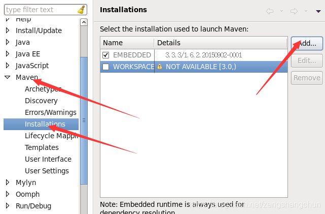Expand the Java EE tree node
The height and width of the screenshot is (214, 325).
coord(8,54)
